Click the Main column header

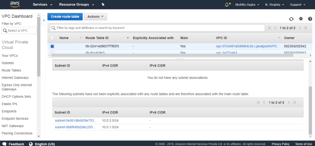[184, 38]
